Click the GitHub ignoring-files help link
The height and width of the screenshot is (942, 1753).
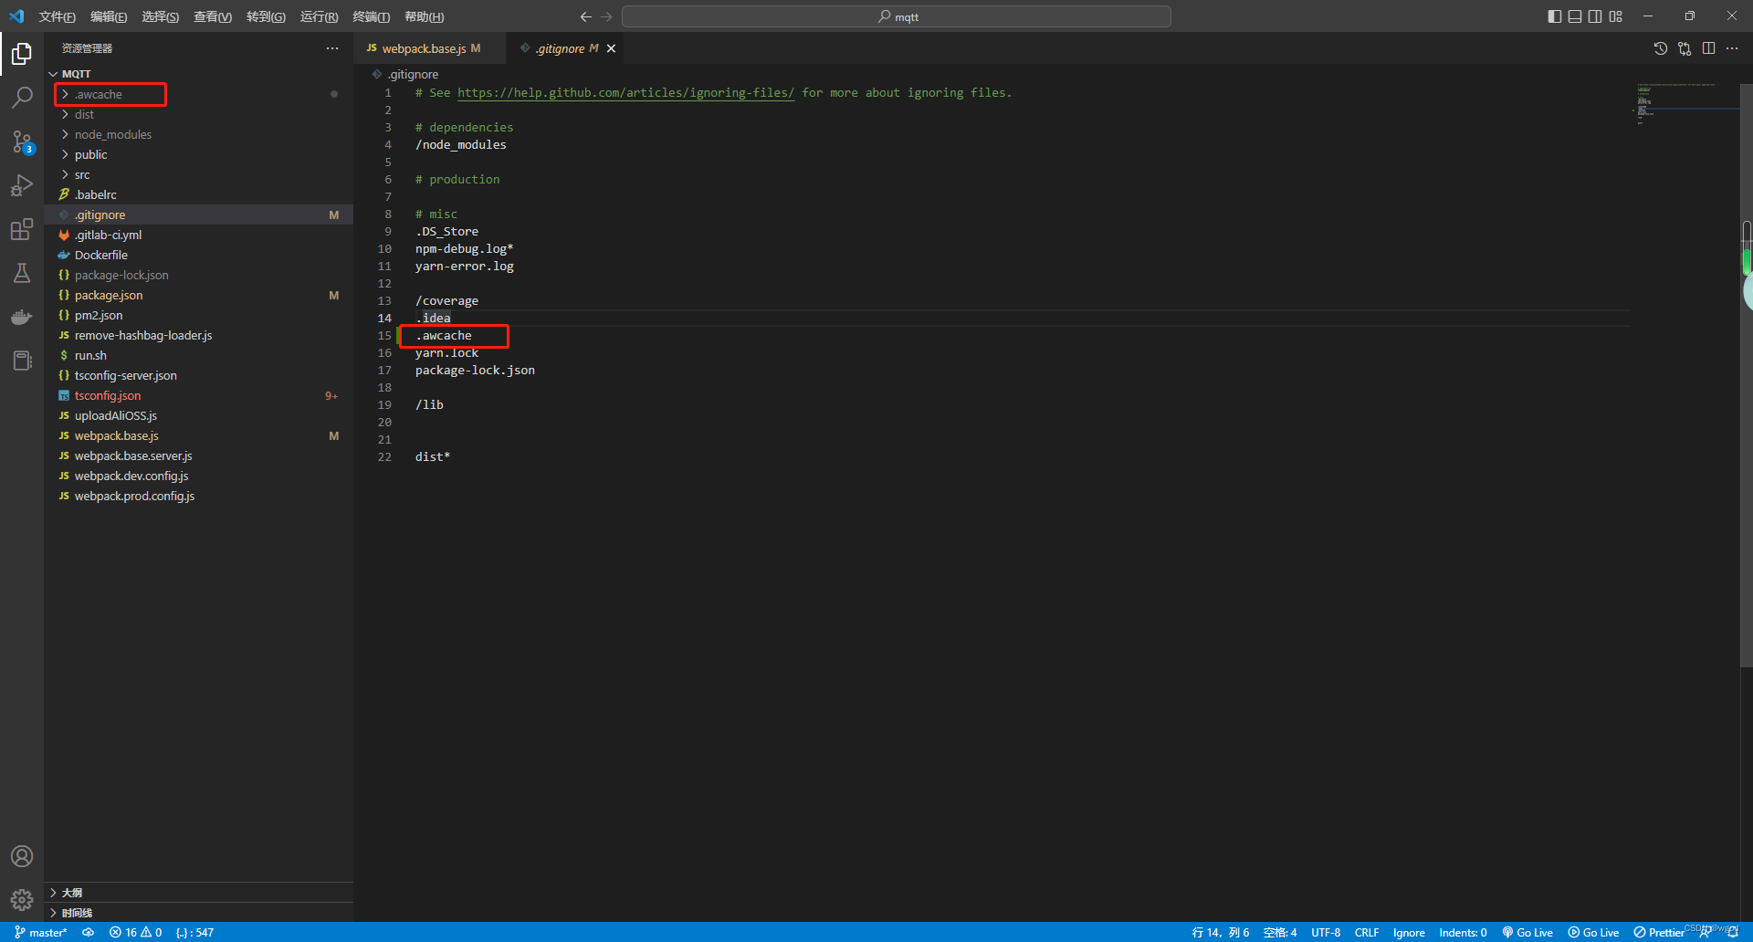tap(625, 92)
